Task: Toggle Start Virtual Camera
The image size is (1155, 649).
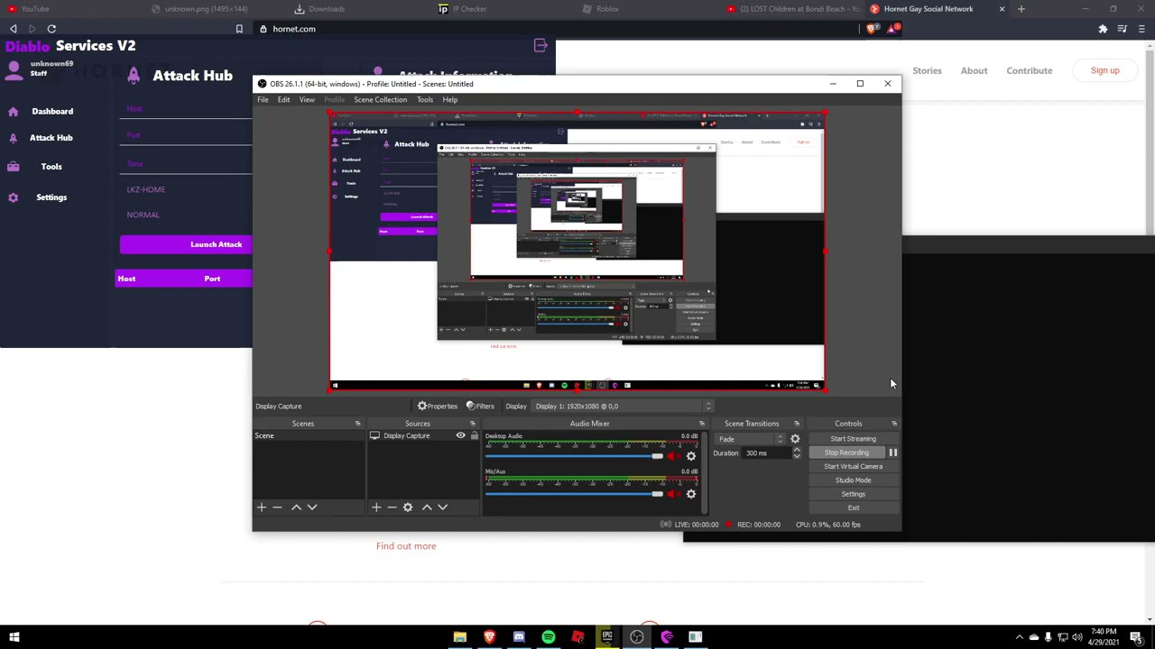Action: click(x=853, y=466)
